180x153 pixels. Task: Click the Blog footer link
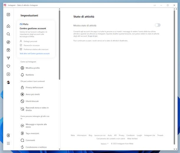(x=90, y=135)
